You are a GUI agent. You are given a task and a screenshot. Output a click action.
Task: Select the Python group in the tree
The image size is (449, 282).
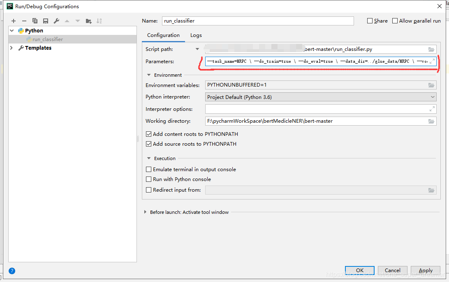tap(34, 31)
